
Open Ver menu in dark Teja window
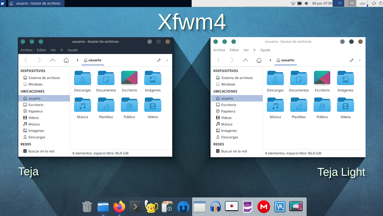point(53,50)
